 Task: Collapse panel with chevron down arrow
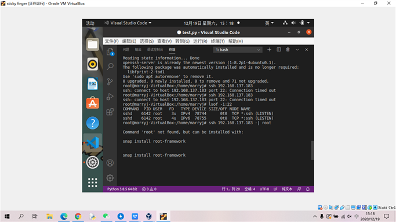point(297,50)
